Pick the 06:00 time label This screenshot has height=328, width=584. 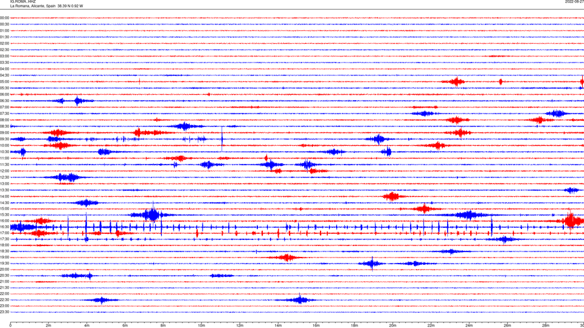click(4, 94)
